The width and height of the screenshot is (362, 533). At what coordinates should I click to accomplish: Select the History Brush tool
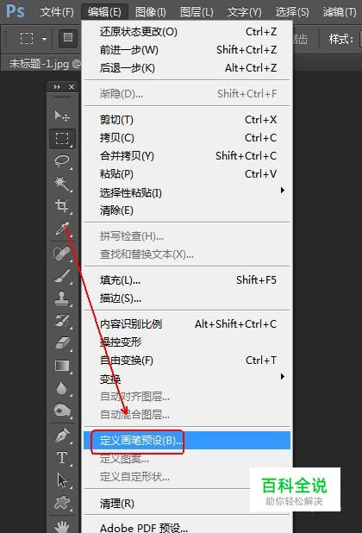pos(62,321)
